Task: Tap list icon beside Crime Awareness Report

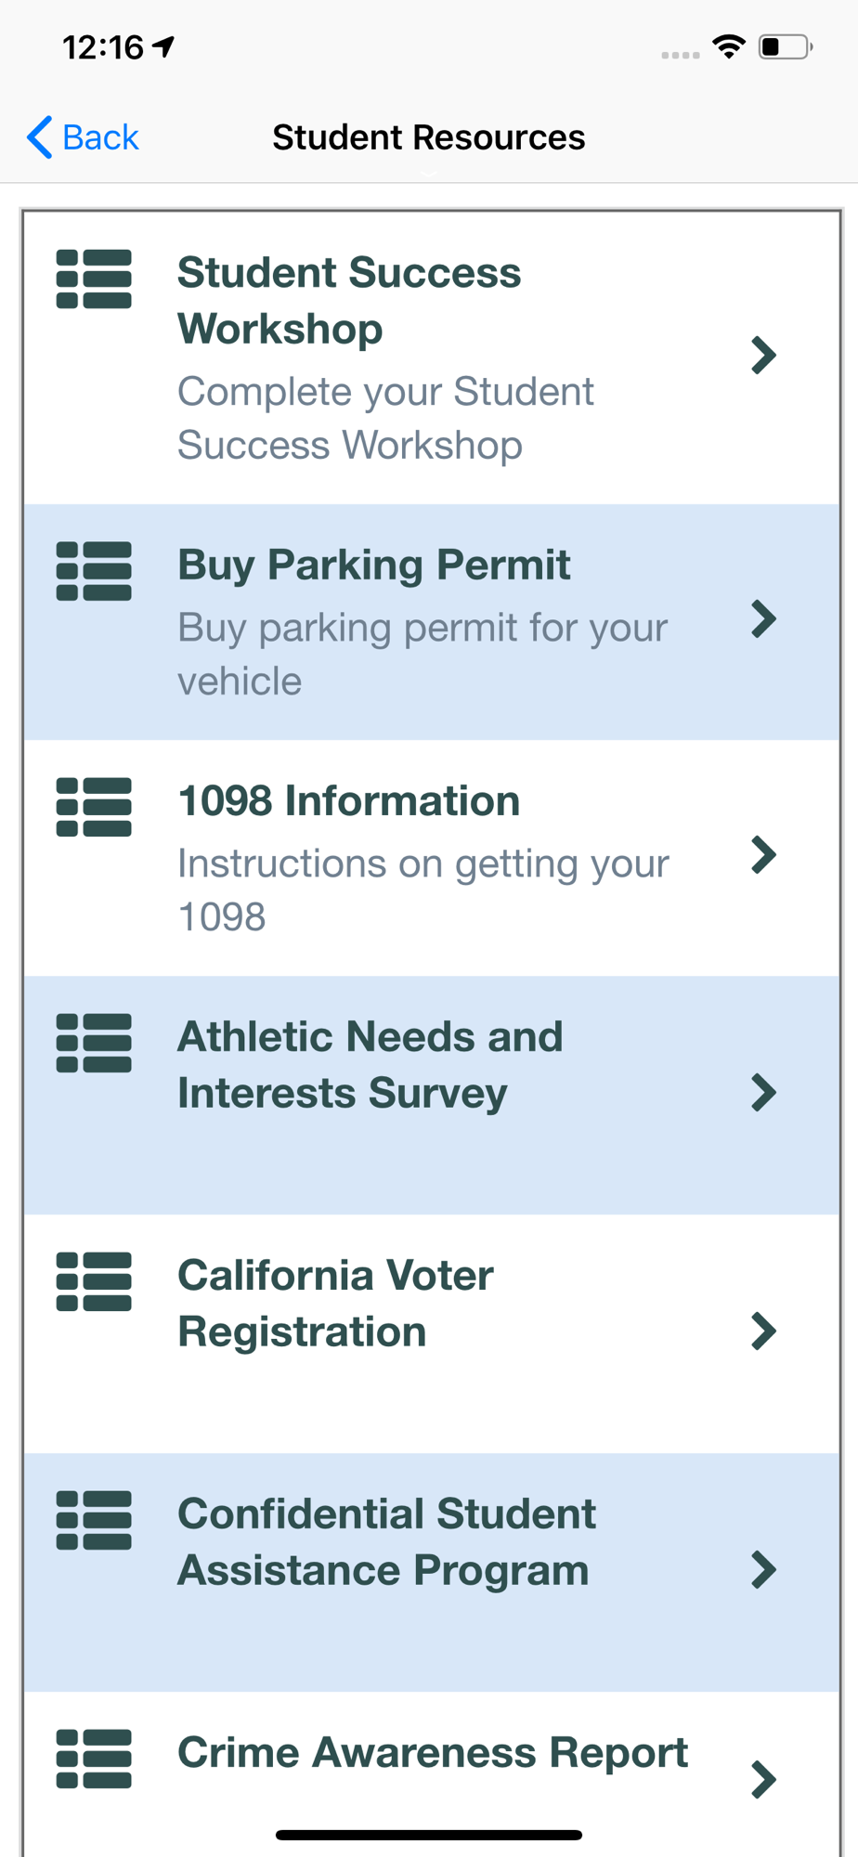Action: pos(94,1759)
